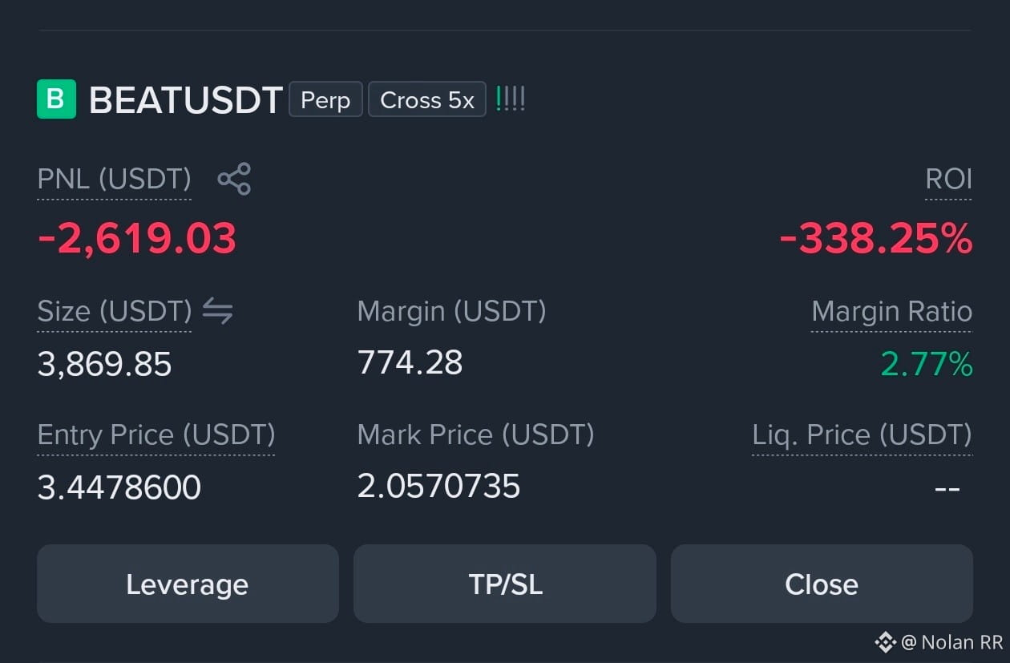1010x663 pixels.
Task: Click the Size (USDT) label
Action: [115, 311]
